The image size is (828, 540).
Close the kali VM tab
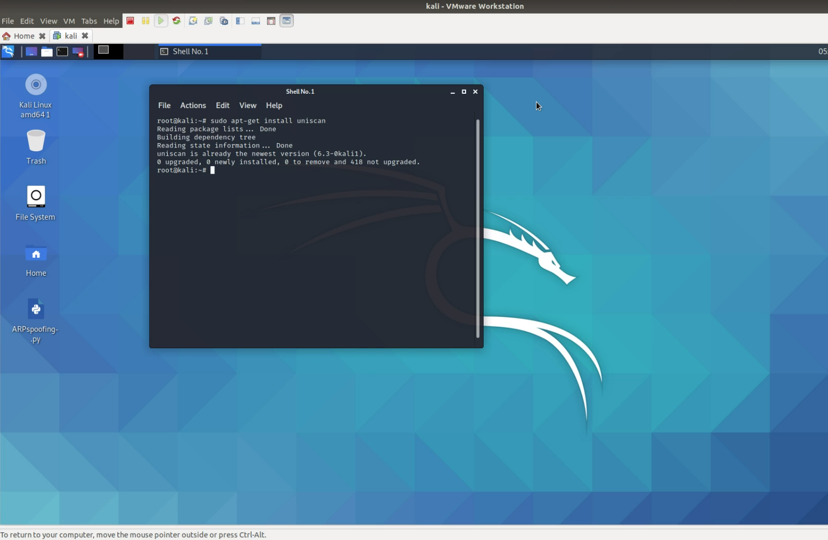pos(85,36)
